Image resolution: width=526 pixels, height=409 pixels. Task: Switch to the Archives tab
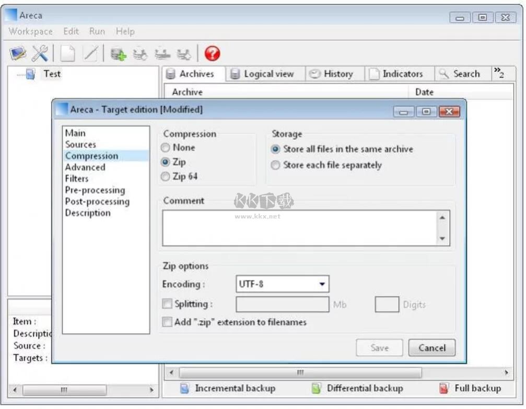pos(194,74)
